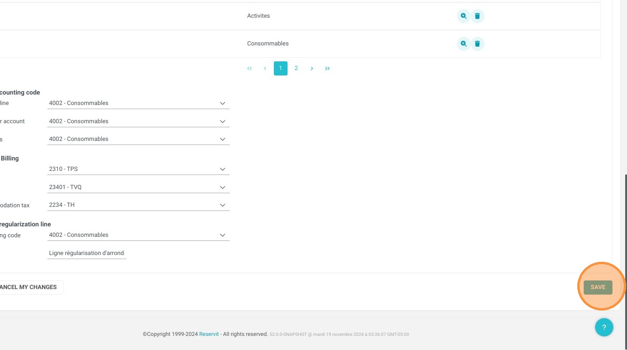This screenshot has width=627, height=350.
Task: Open the magnifier icon in Consommables row
Action: pos(463,44)
